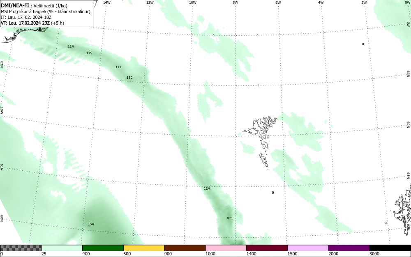Click the CAPE value 165
This screenshot has width=411, height=257.
[229, 218]
